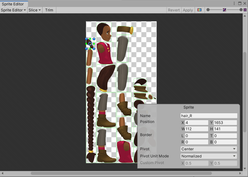Select the red vest torso sprite
Image resolution: width=248 pixels, height=177 pixels.
105,53
